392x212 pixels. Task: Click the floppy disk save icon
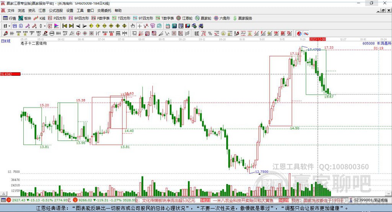pyautogui.click(x=188, y=26)
